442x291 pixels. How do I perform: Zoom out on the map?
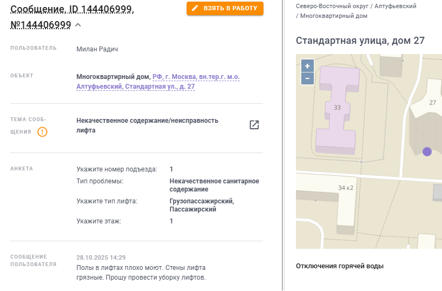307,78
